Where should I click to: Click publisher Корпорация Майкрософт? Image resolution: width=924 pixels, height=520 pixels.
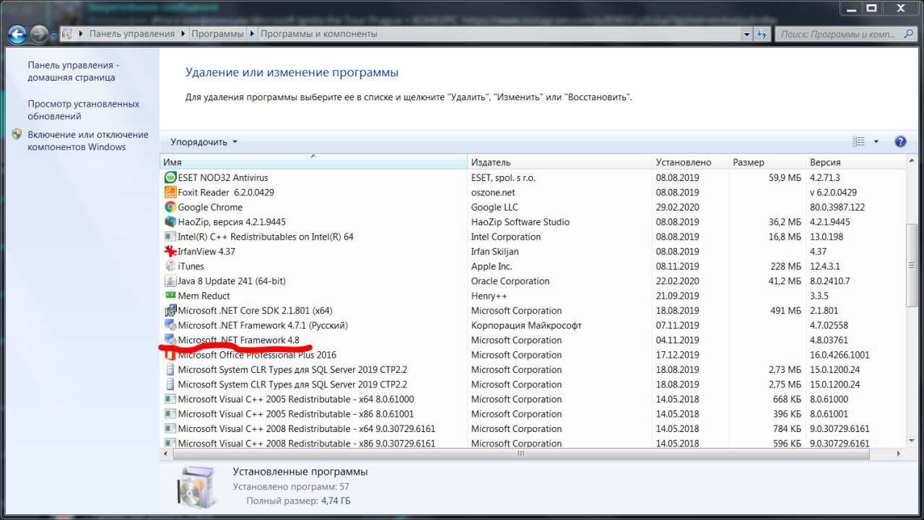[x=526, y=325]
